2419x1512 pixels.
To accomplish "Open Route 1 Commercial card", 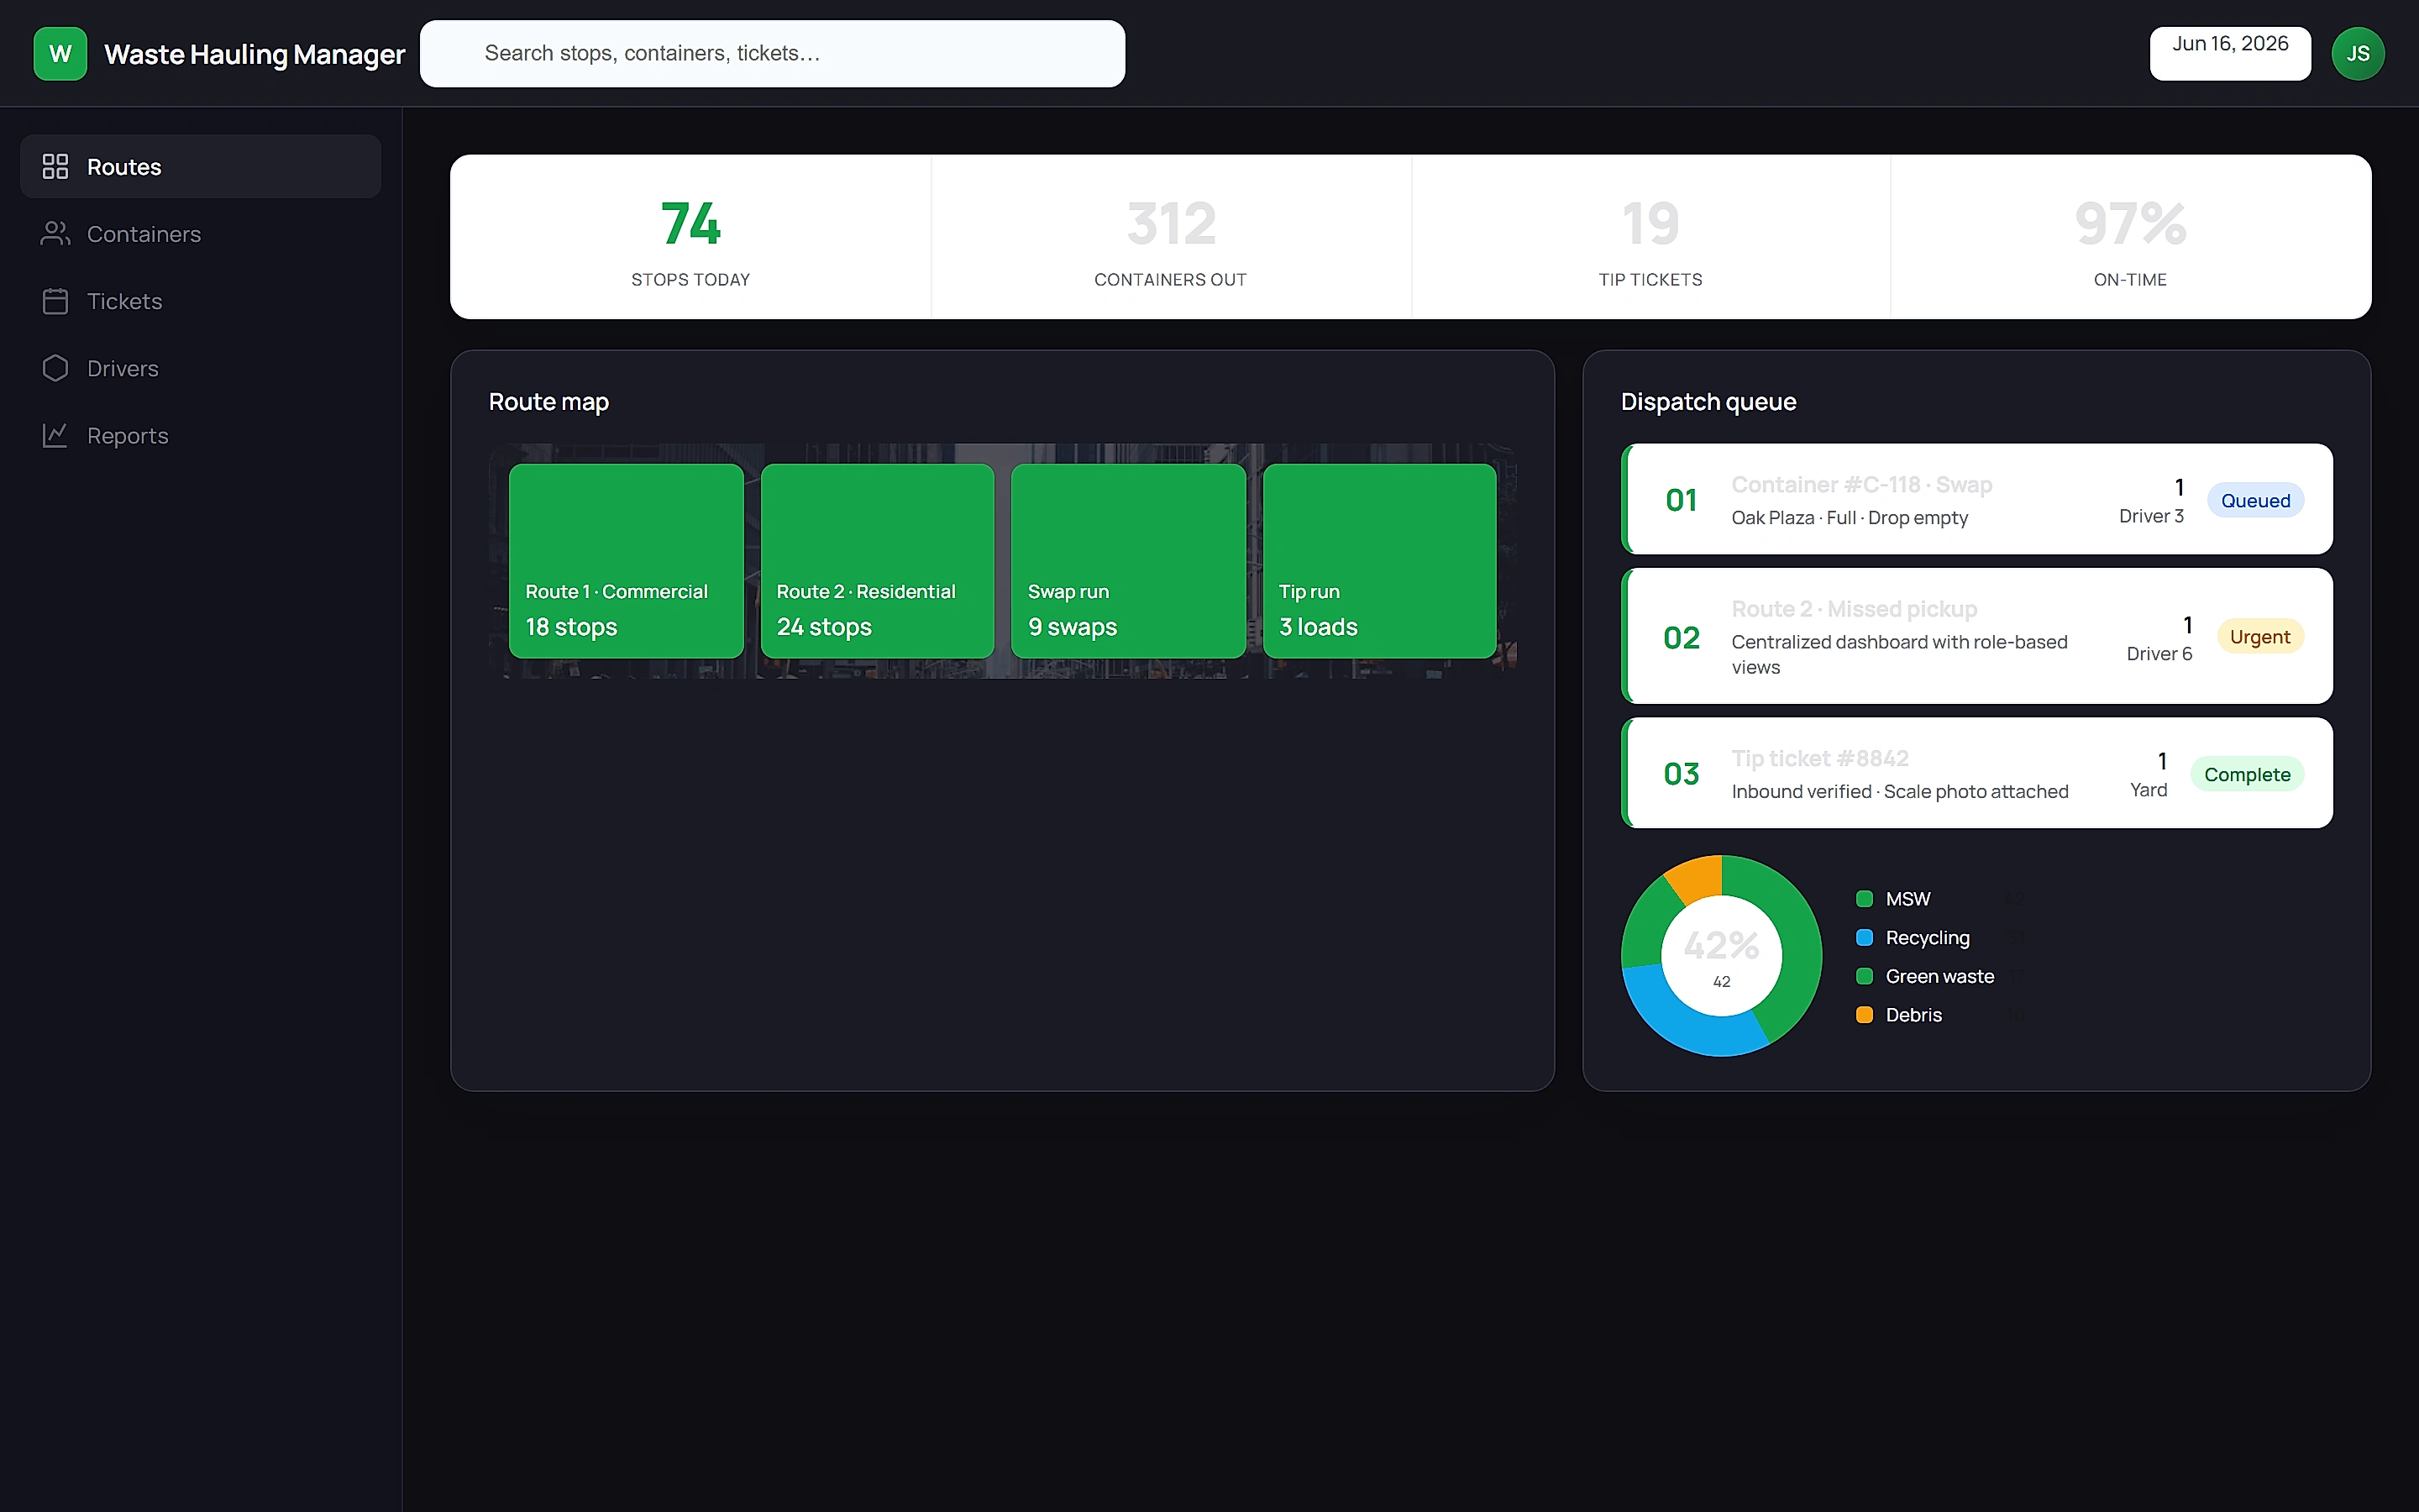I will (626, 561).
